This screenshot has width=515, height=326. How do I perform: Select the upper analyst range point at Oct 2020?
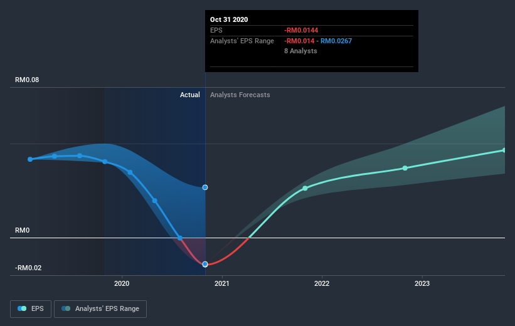coord(205,187)
